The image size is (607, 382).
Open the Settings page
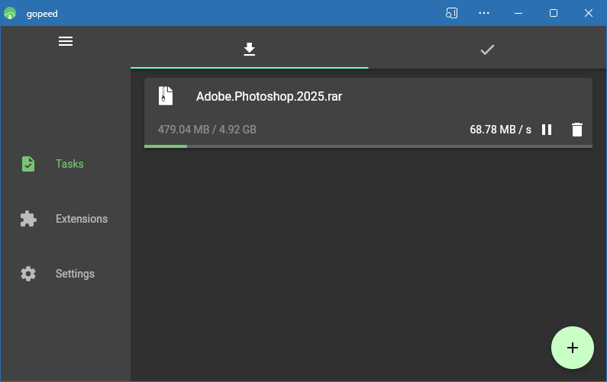coord(65,274)
